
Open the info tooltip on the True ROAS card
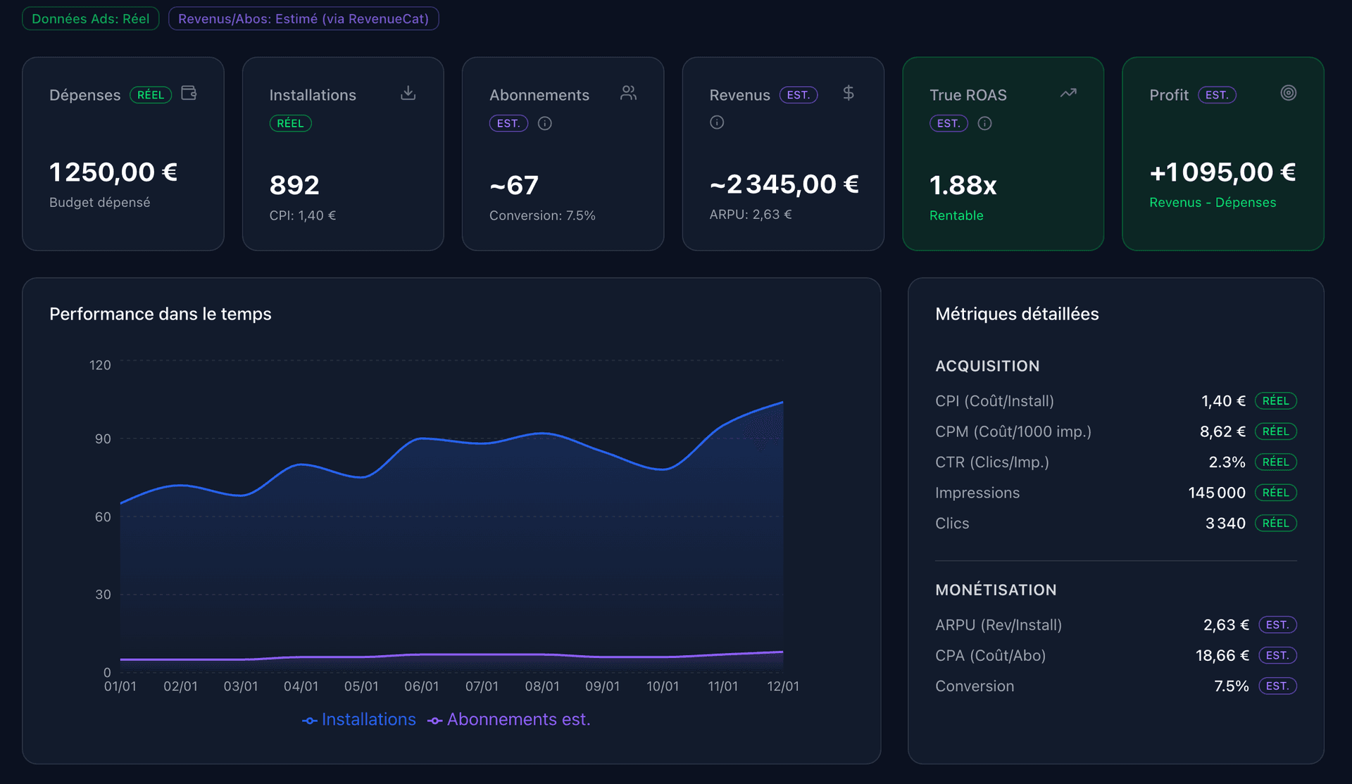coord(984,123)
